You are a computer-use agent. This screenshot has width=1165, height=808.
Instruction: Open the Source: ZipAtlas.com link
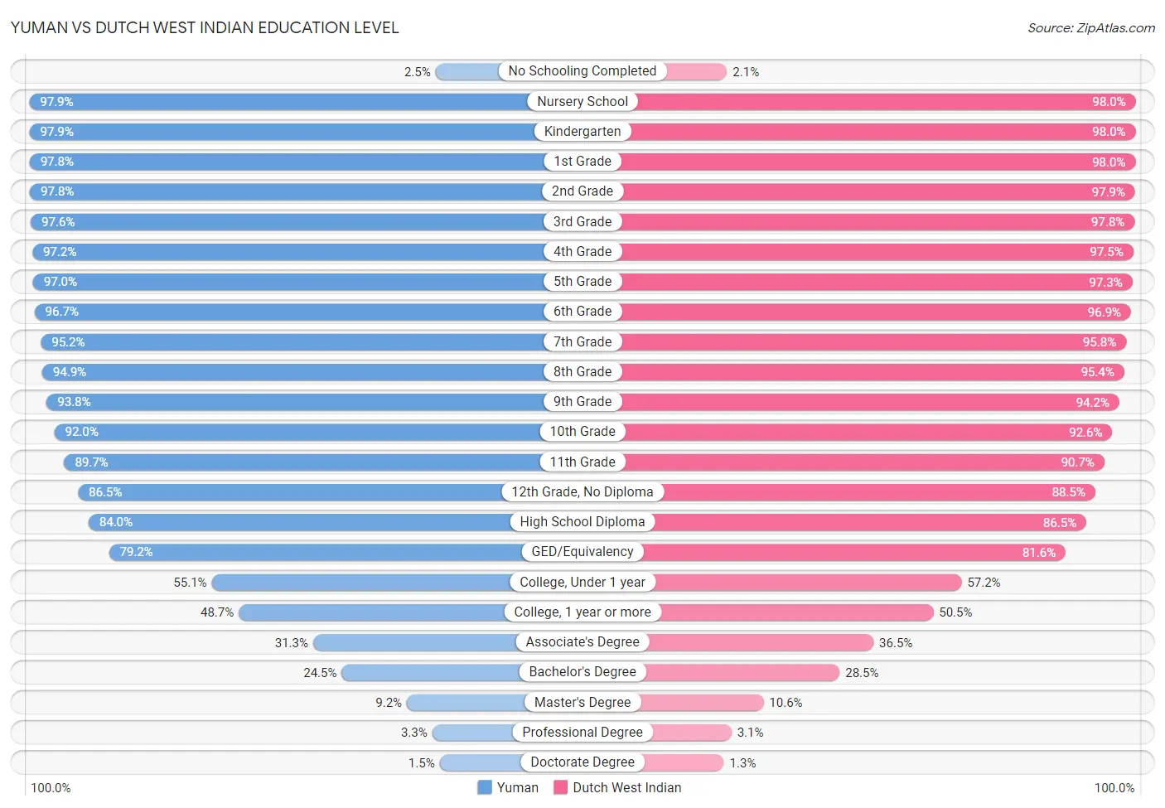(x=1091, y=28)
